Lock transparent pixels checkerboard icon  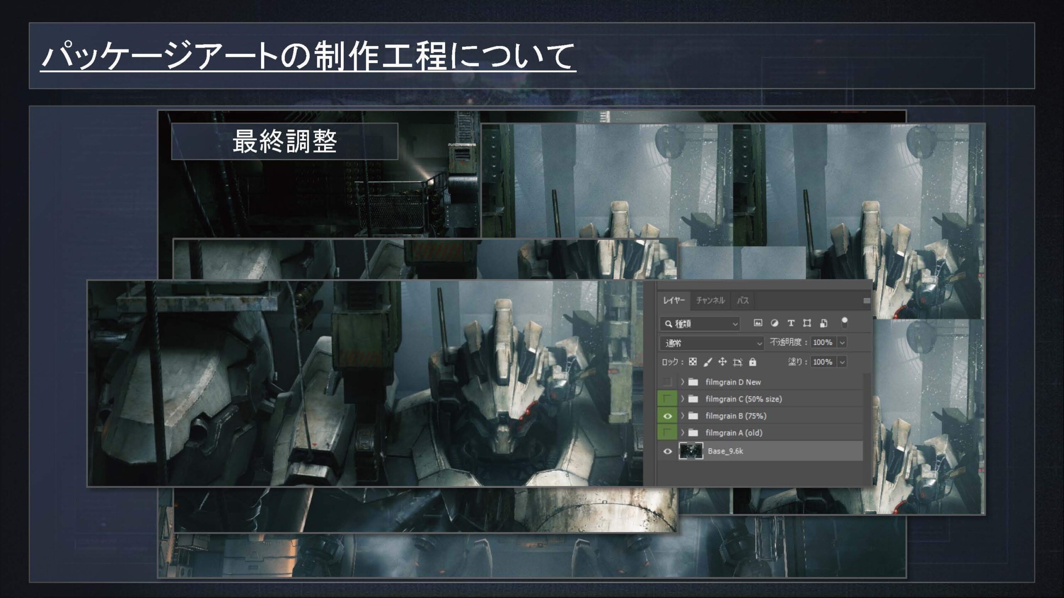[692, 362]
